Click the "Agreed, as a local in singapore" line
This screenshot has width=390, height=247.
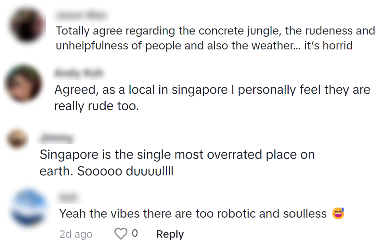(x=212, y=90)
